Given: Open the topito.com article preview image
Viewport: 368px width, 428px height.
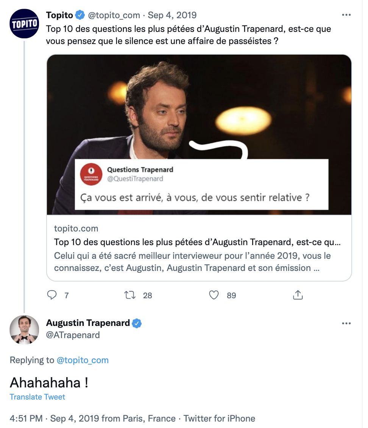Looking at the screenshot, I should (x=199, y=135).
